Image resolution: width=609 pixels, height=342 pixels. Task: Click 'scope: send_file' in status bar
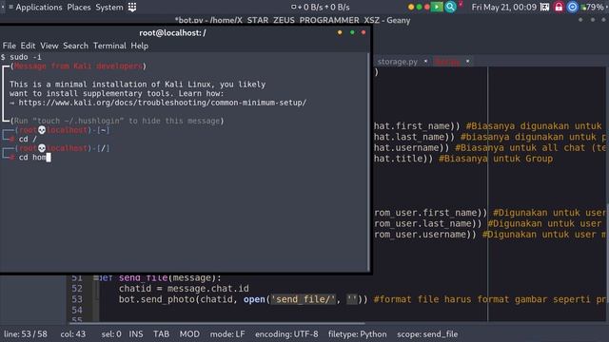coord(427,334)
